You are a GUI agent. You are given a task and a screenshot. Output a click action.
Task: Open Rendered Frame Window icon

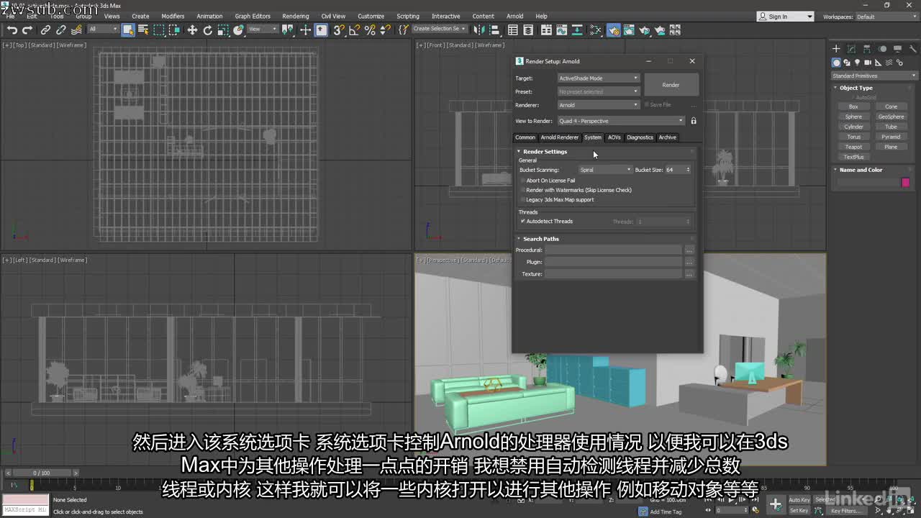pyautogui.click(x=628, y=29)
